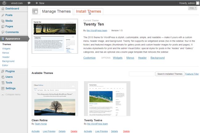Click the Customize link

(x=90, y=58)
